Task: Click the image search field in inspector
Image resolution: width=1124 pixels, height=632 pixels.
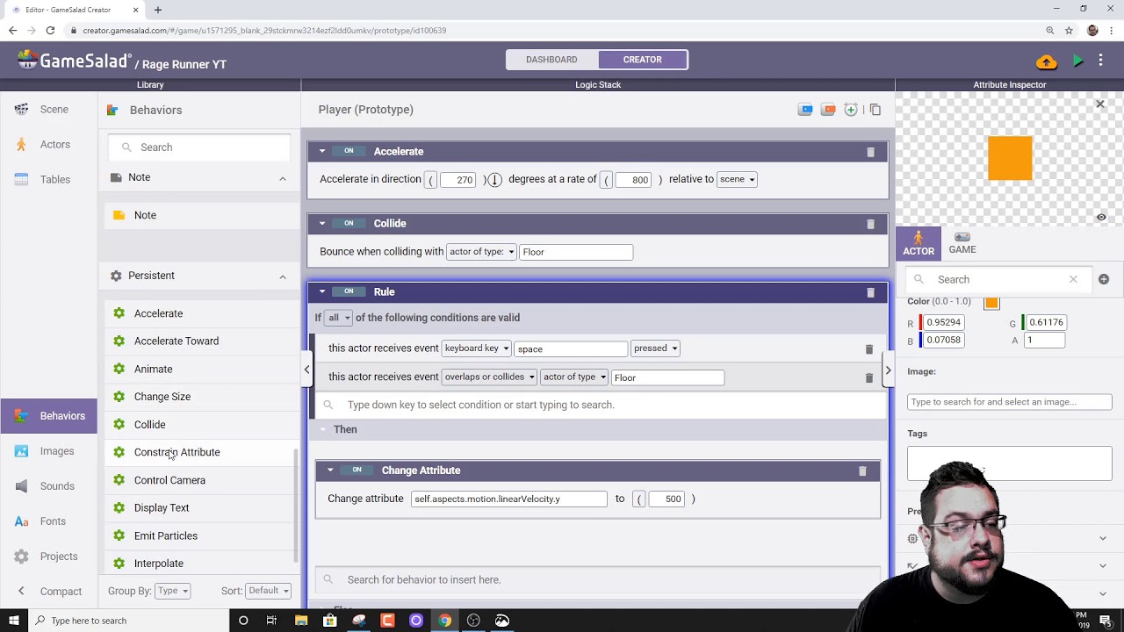Action: pos(1010,402)
